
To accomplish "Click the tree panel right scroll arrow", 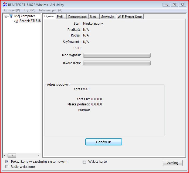I will (x=38, y=155).
